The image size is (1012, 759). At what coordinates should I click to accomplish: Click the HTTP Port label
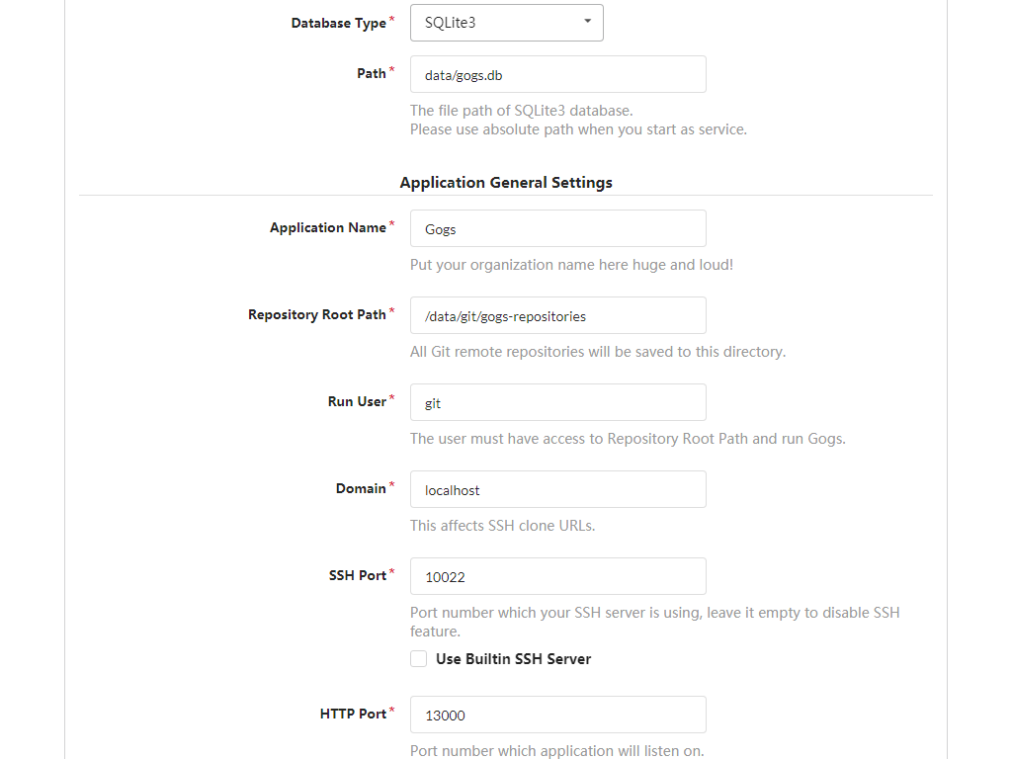click(x=353, y=714)
